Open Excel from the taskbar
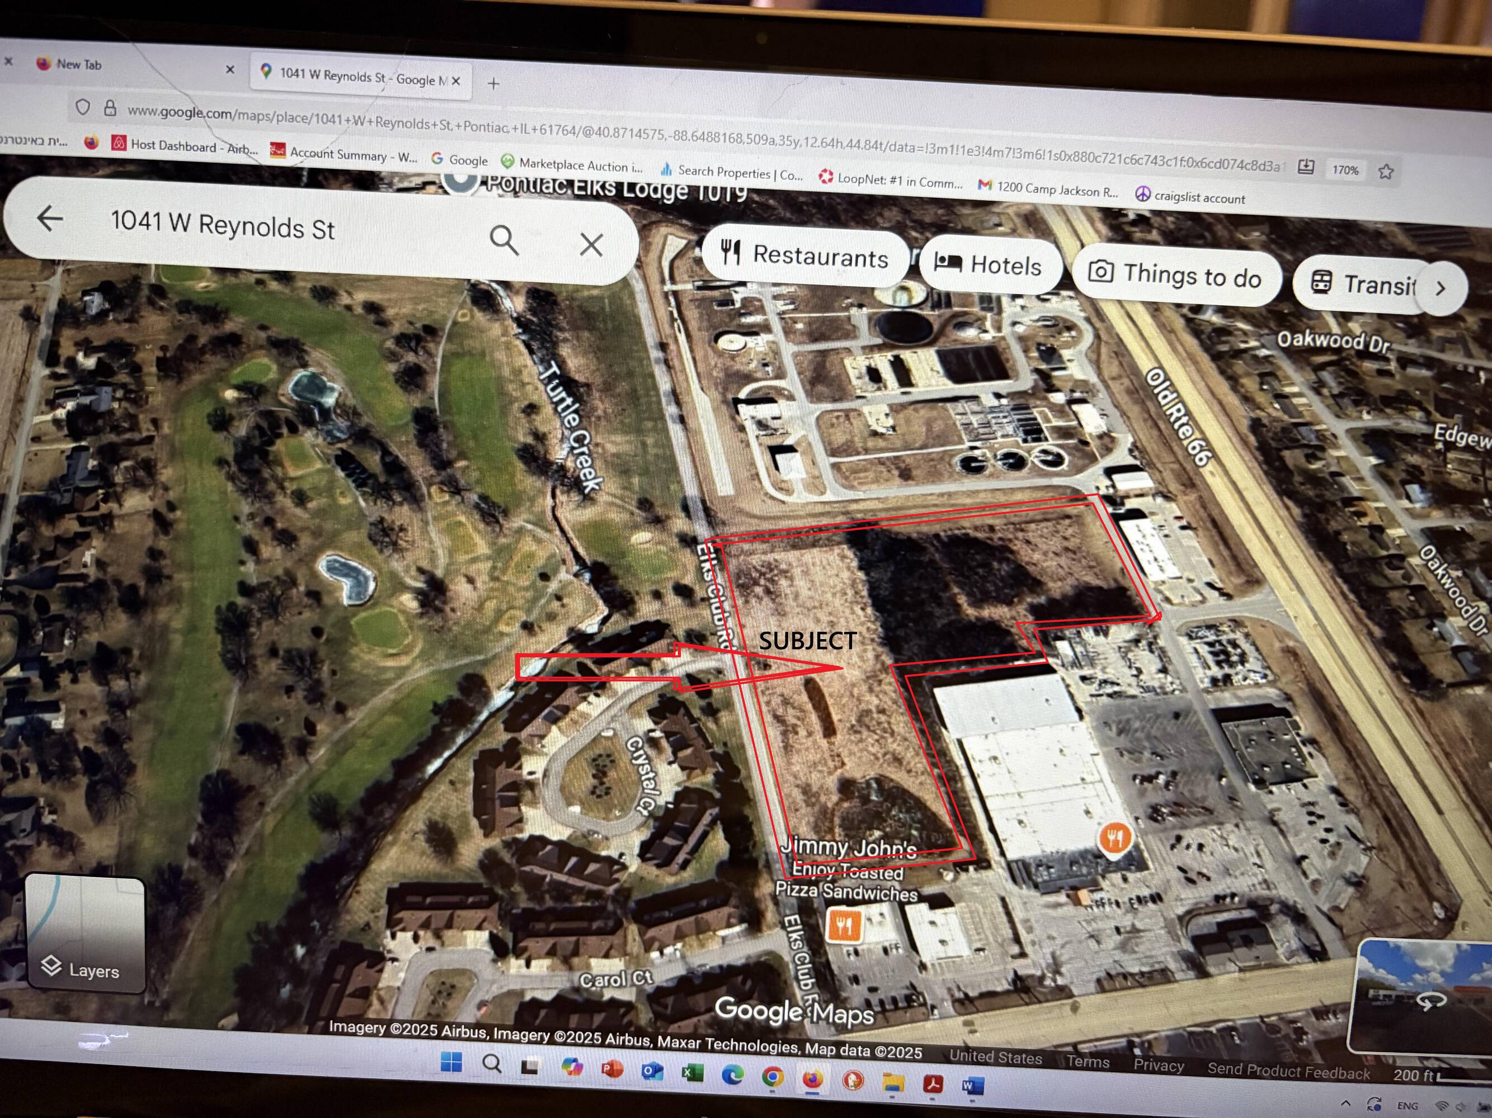Viewport: 1492px width, 1118px height. point(692,1072)
